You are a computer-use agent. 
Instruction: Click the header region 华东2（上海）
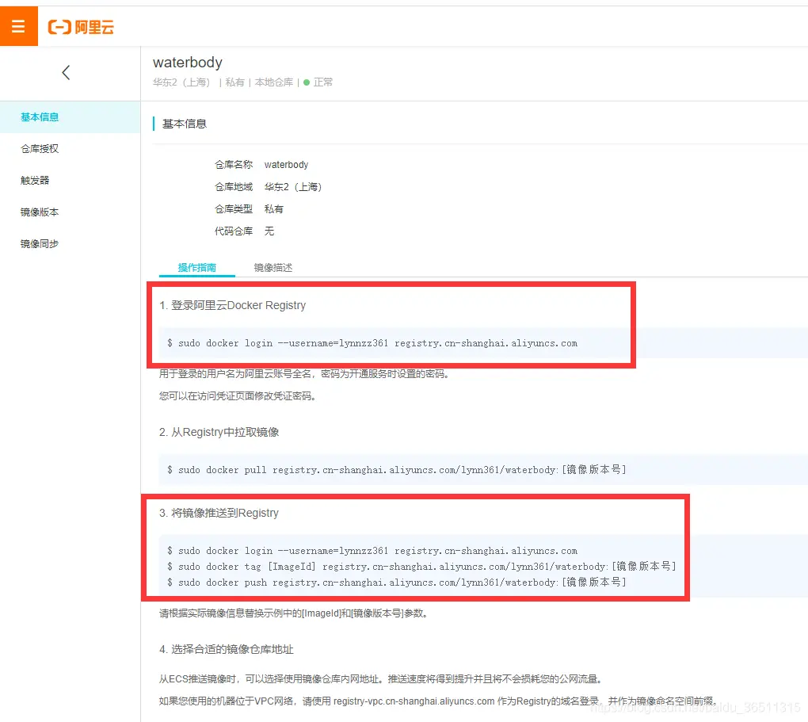181,82
